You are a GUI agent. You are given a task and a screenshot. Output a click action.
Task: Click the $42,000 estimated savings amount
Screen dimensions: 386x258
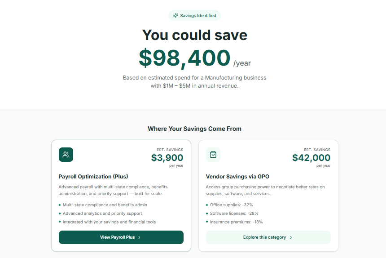pyautogui.click(x=311, y=158)
